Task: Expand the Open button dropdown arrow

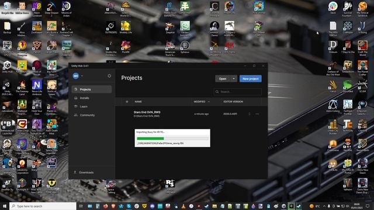Action: 234,79
